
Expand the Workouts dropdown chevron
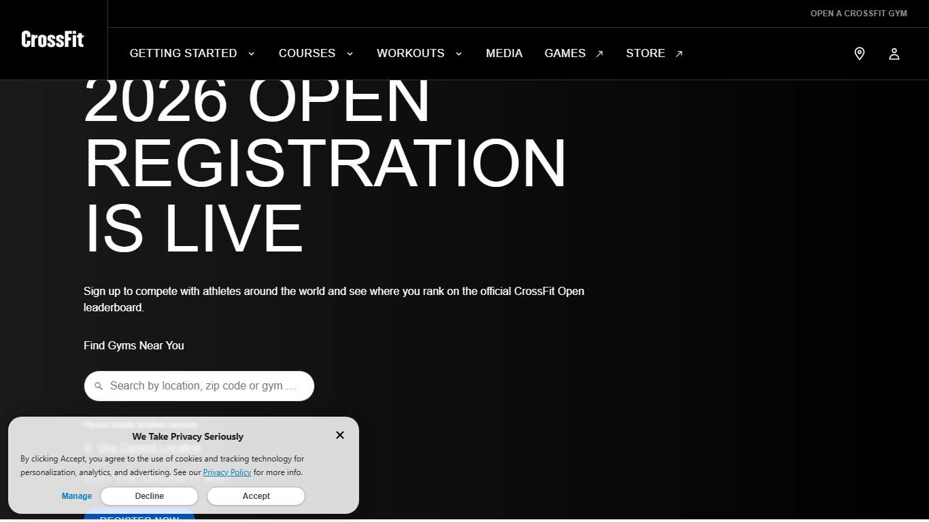[458, 54]
